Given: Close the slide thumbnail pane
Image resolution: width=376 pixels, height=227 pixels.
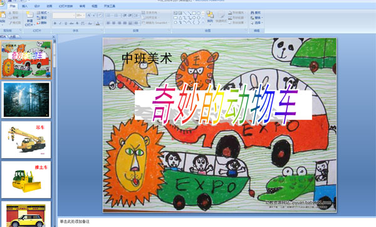Looking at the screenshot, I should point(54,37).
